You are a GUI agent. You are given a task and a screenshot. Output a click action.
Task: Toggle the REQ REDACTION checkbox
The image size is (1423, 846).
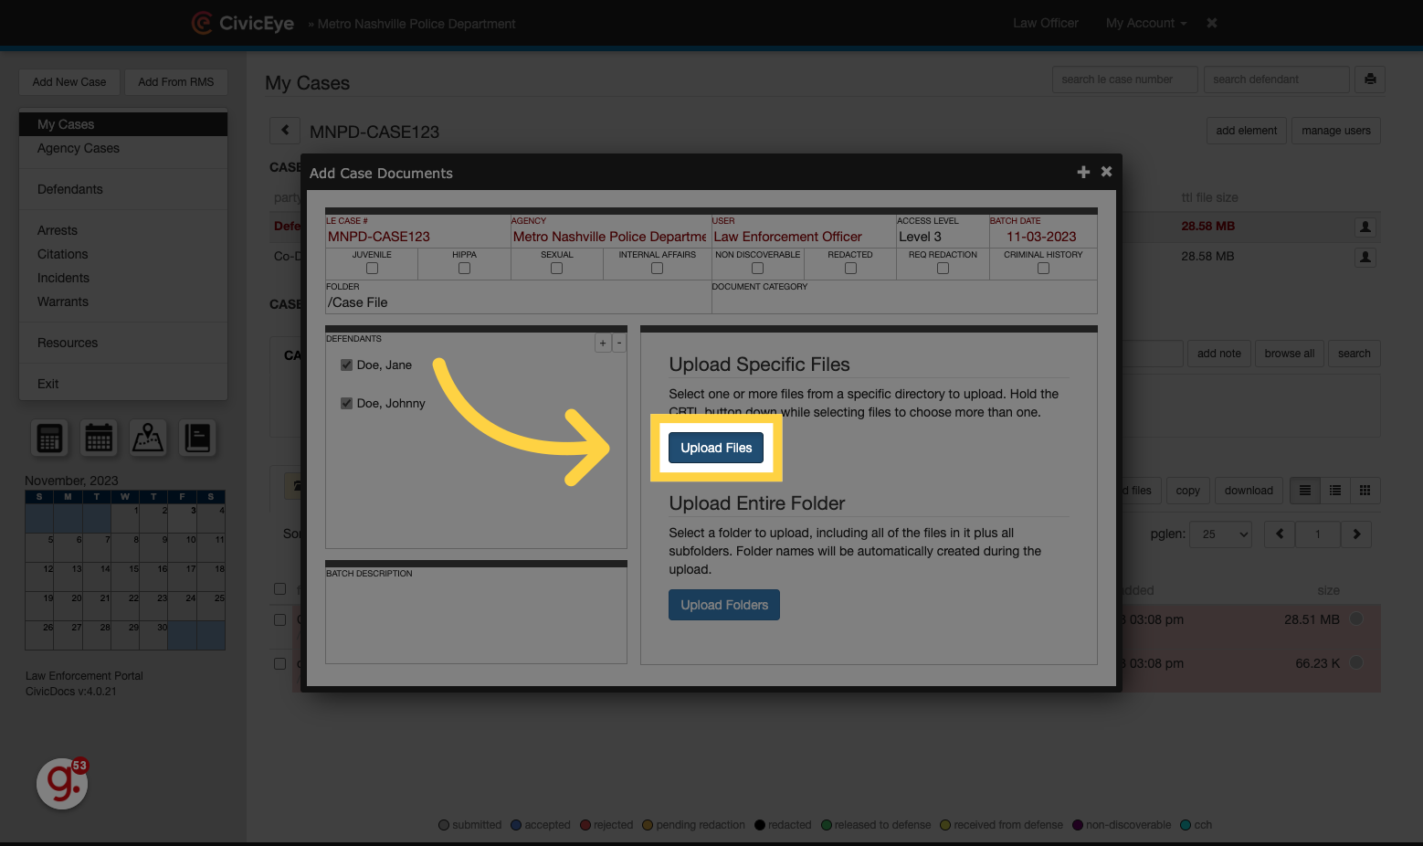[x=943, y=269]
